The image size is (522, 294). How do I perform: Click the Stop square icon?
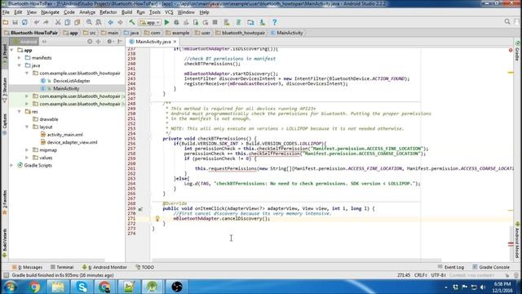(215, 22)
